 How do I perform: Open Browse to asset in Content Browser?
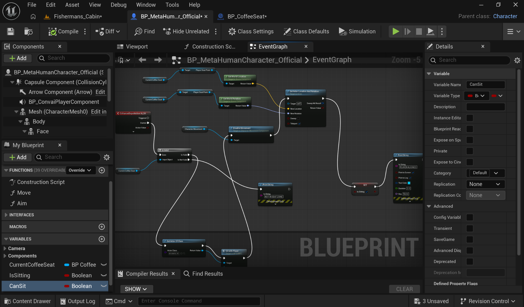coord(28,31)
